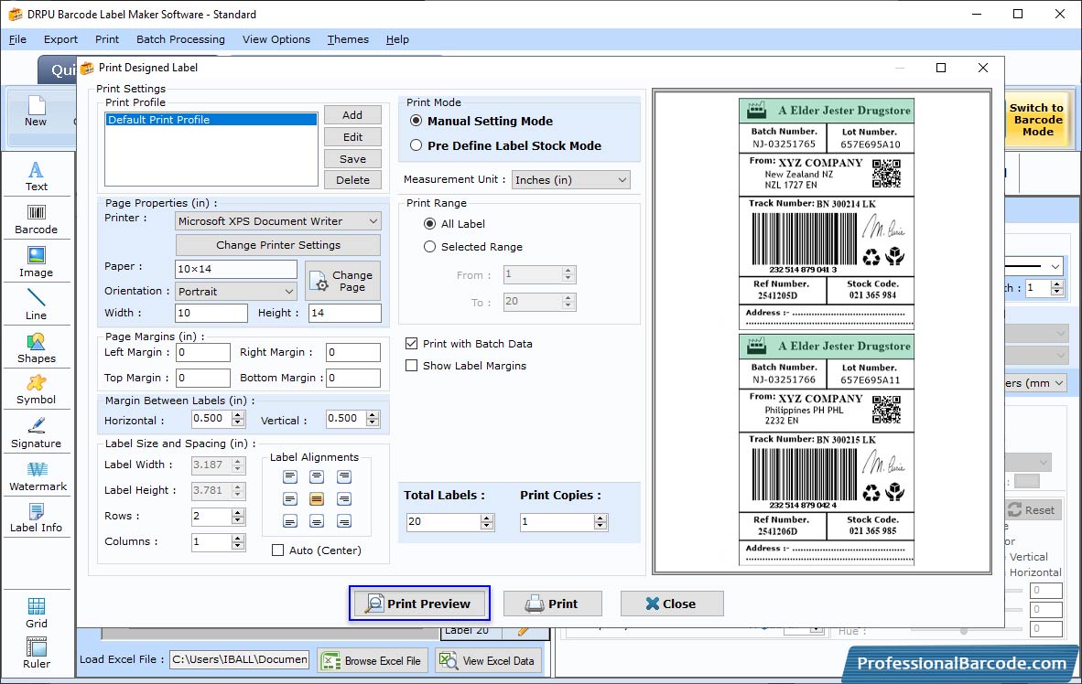Adjust Horizontal margin spinner
Image resolution: width=1082 pixels, height=684 pixels.
point(238,419)
